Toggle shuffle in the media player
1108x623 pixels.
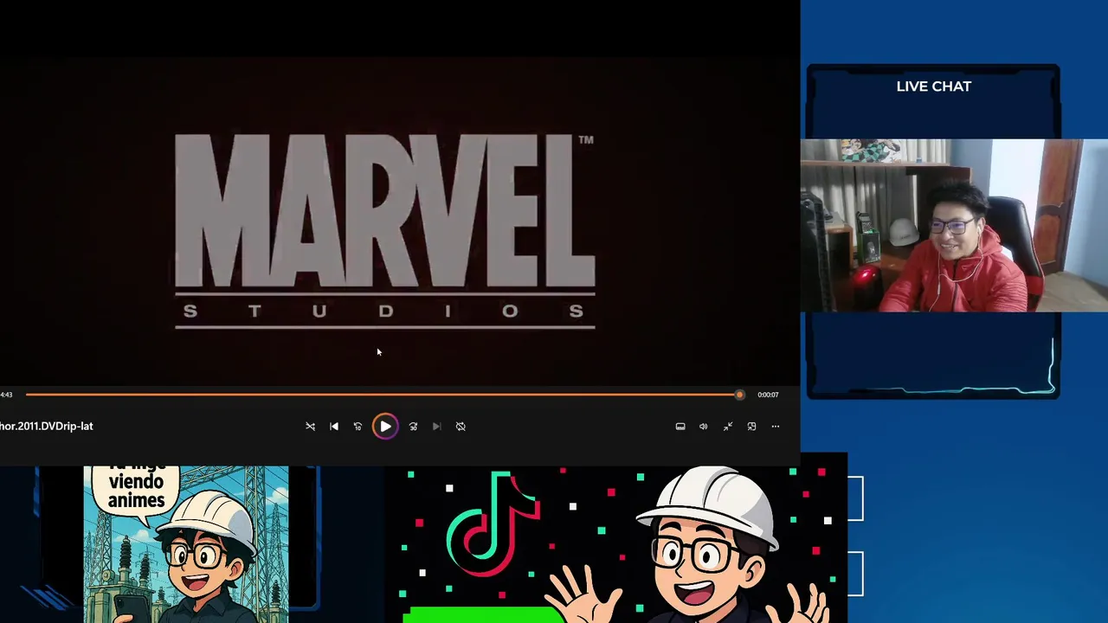coord(311,426)
